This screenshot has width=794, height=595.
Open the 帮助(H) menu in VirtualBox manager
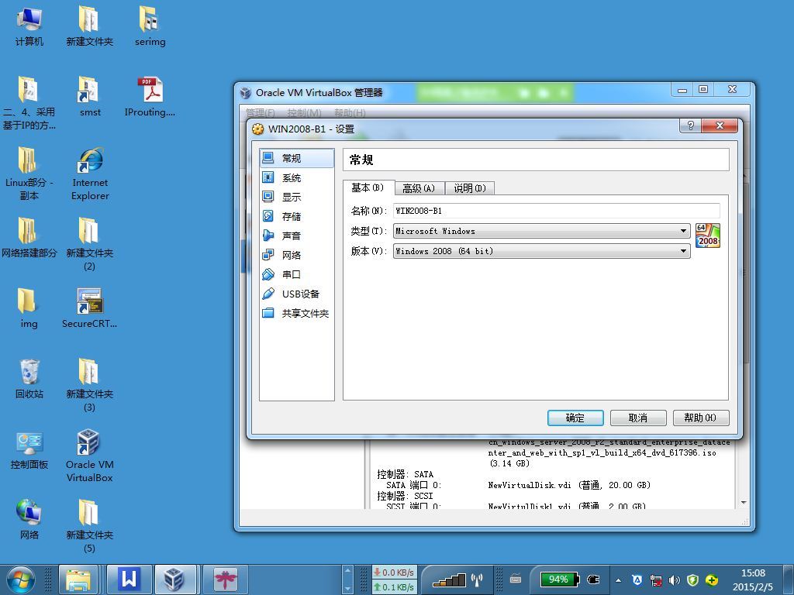[350, 112]
